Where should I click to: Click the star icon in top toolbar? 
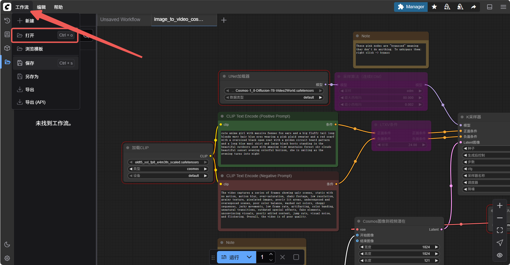tap(434, 7)
